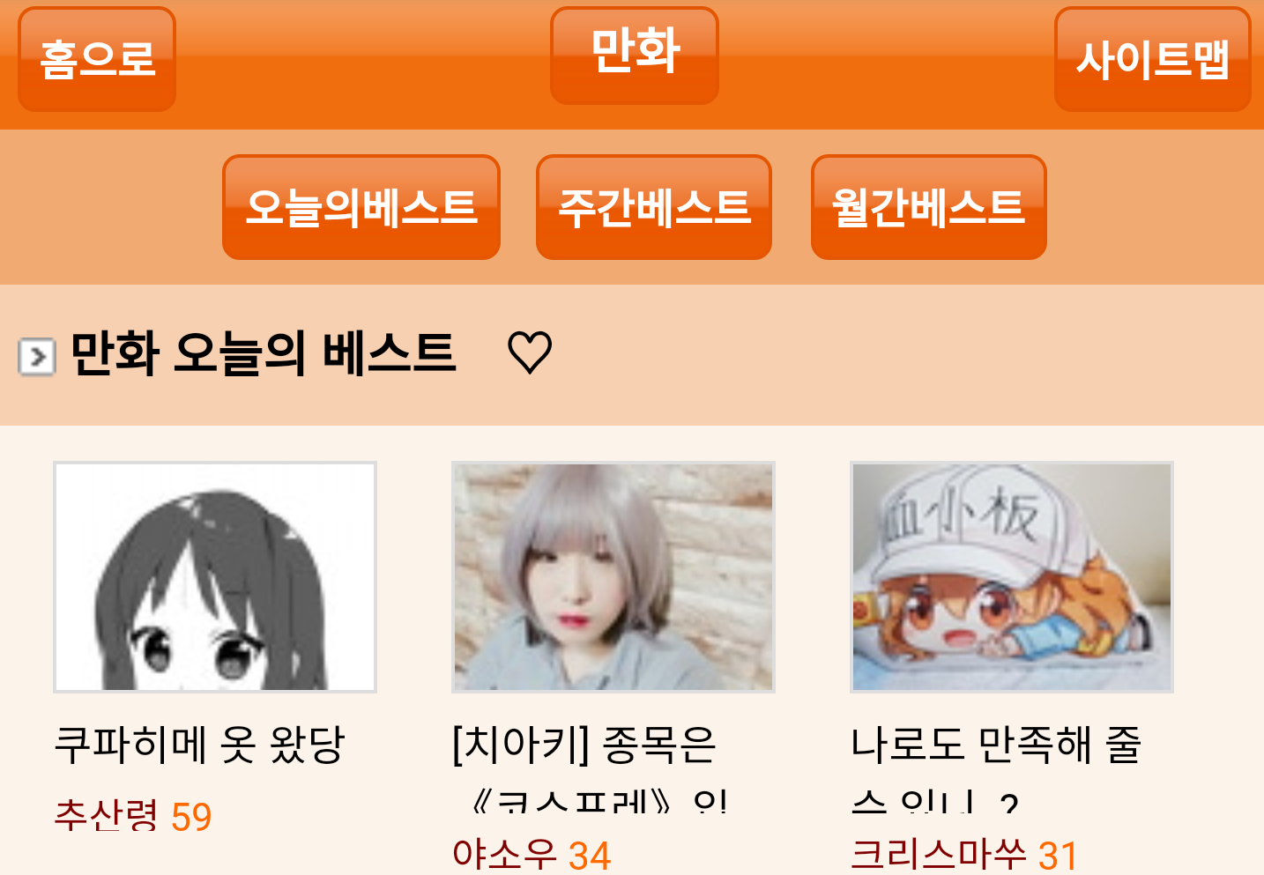Open the post titled [치아키] 종목은
Viewport: 1264px width, 875px height.
pyautogui.click(x=584, y=745)
